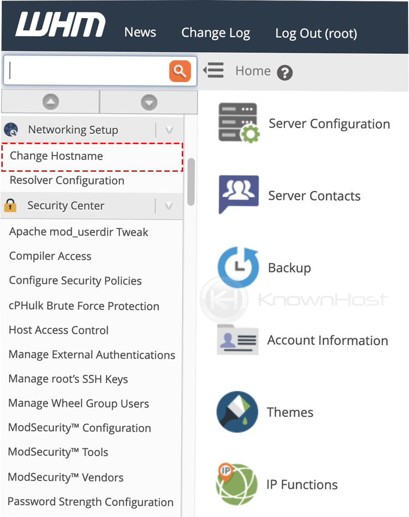Collapse the Networking Setup section chevron
Screen dimensions: 409x517
(x=169, y=129)
